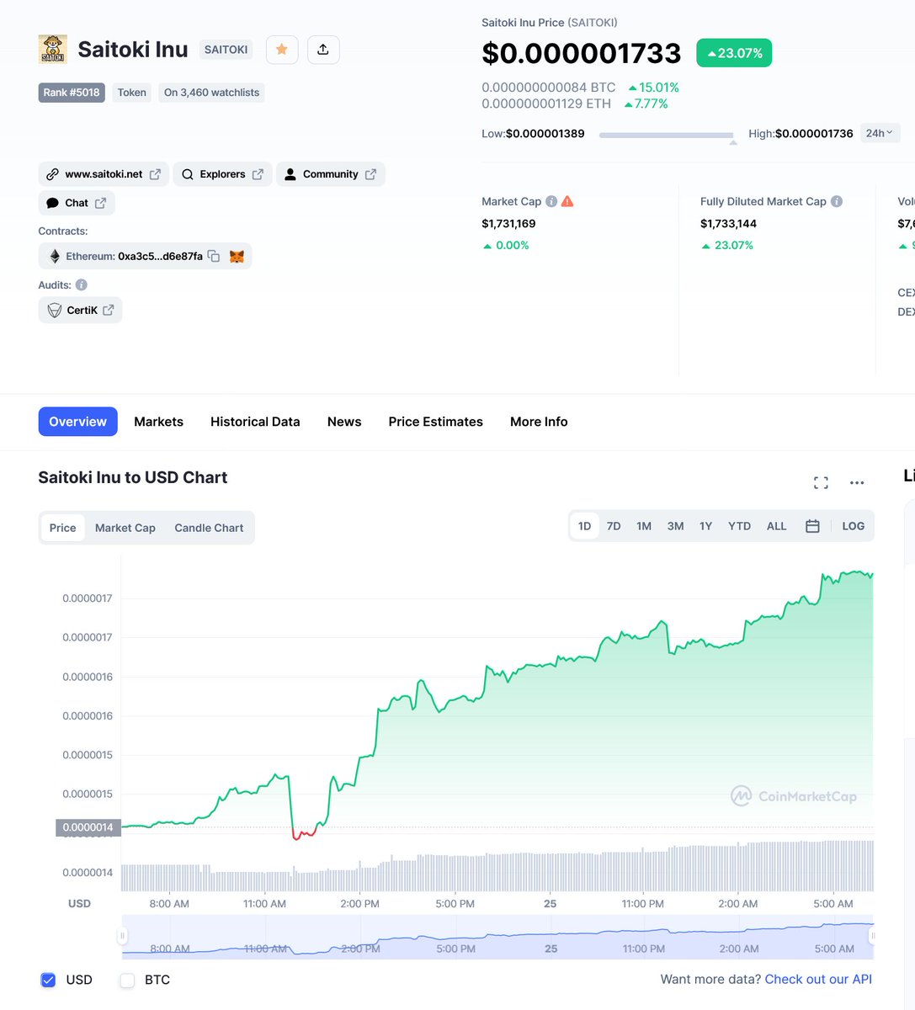Toggle LOG scale on chart
915x1010 pixels.
(x=853, y=526)
